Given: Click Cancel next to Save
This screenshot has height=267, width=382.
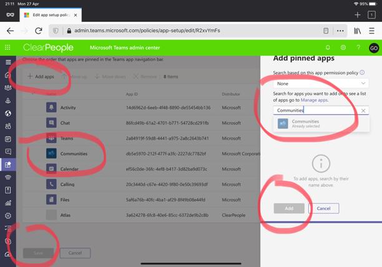Looking at the screenshot, I should 75,253.
